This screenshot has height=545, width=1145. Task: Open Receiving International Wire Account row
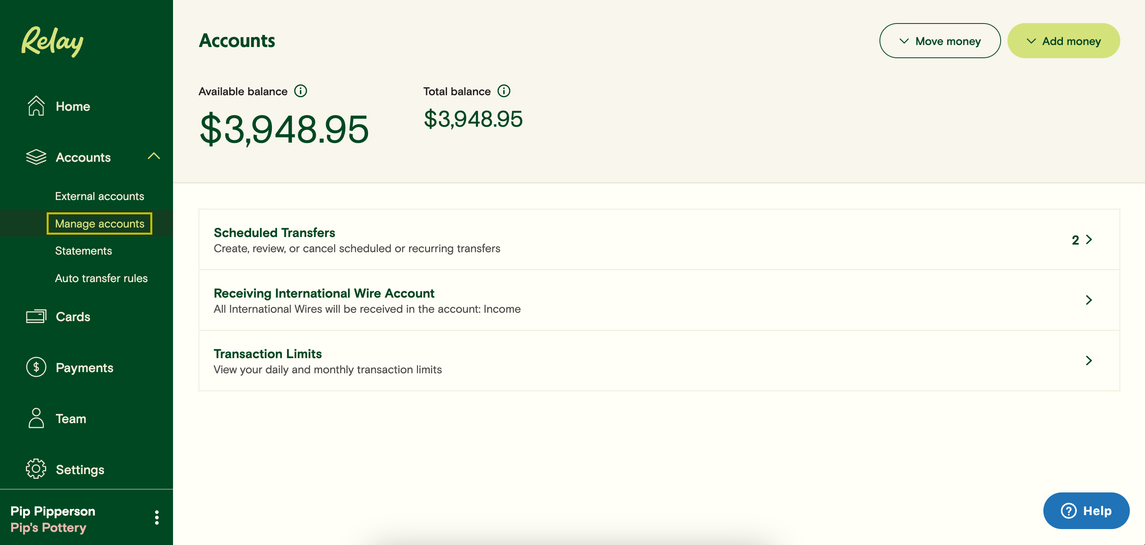tap(659, 300)
